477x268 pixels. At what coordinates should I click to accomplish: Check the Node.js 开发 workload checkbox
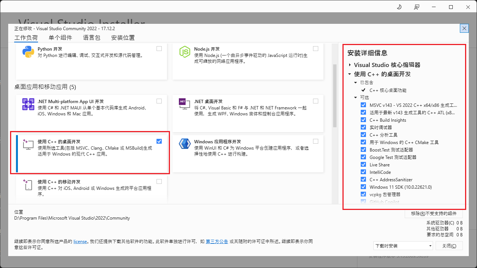tap(316, 48)
